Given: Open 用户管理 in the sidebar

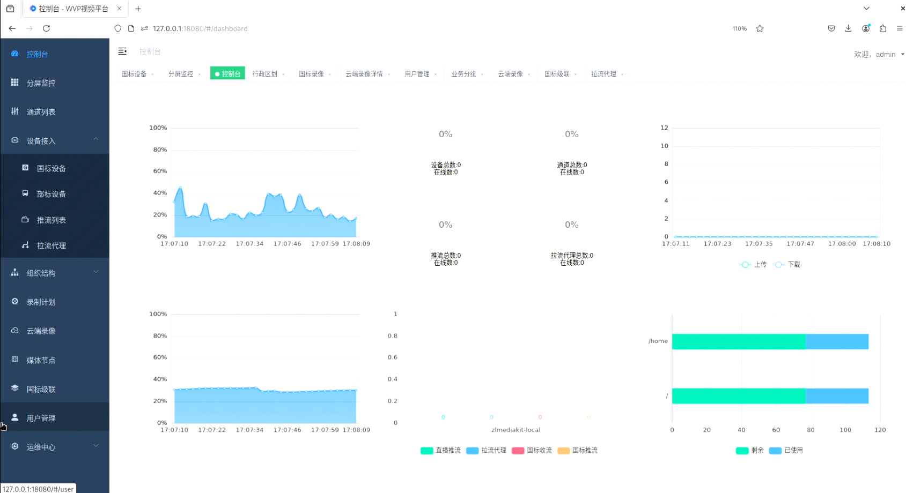Looking at the screenshot, I should click(x=41, y=418).
